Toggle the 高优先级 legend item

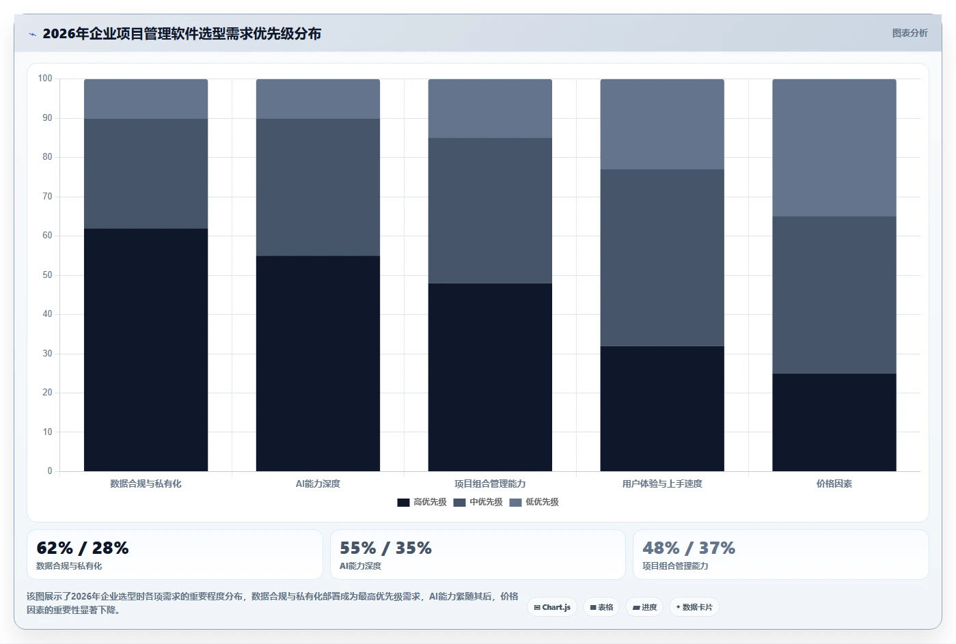[x=422, y=502]
